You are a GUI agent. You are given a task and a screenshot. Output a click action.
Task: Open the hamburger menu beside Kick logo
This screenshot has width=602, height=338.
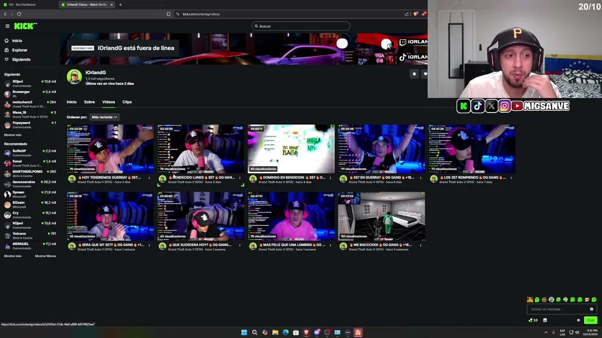click(x=8, y=26)
